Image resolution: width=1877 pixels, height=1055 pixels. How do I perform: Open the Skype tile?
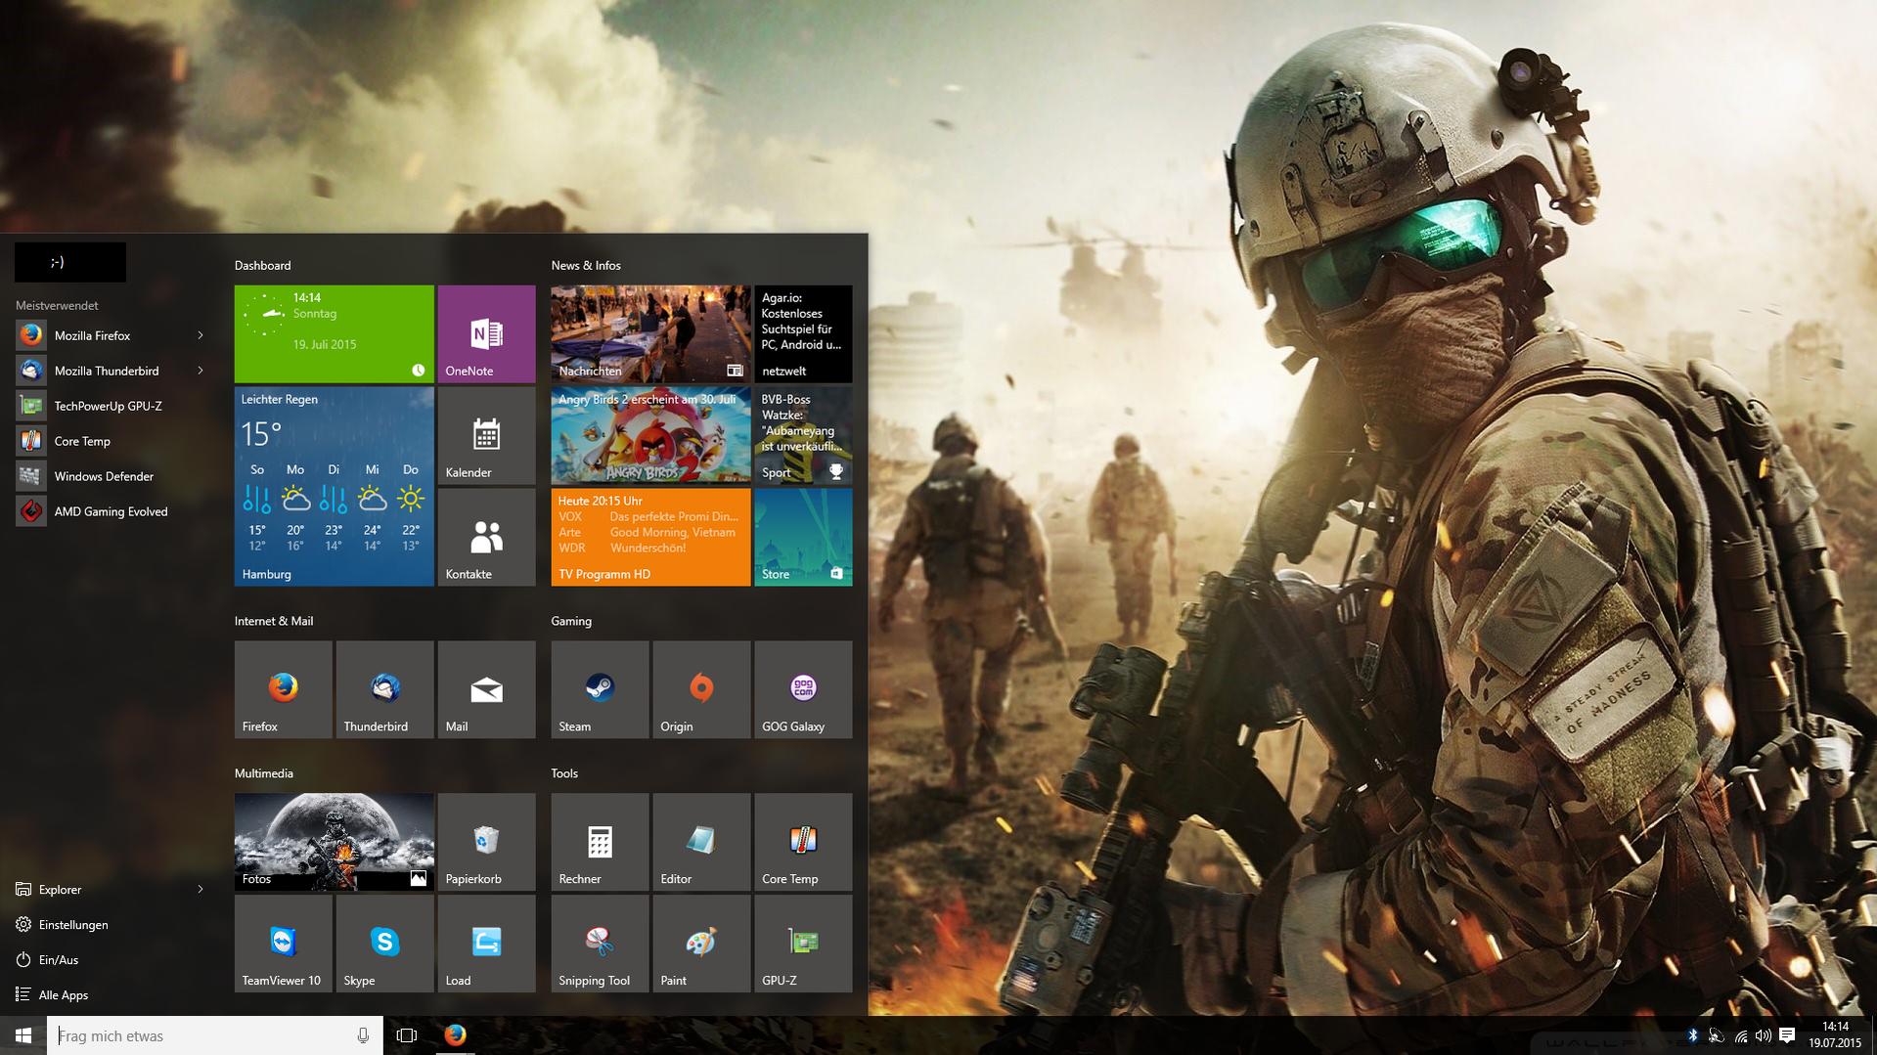pyautogui.click(x=384, y=944)
